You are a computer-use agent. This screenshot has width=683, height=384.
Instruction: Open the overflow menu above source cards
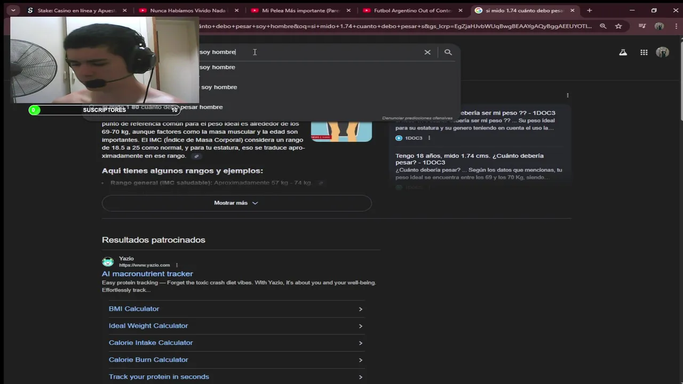[567, 95]
